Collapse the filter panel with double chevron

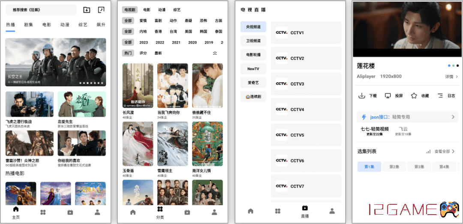coord(215,53)
